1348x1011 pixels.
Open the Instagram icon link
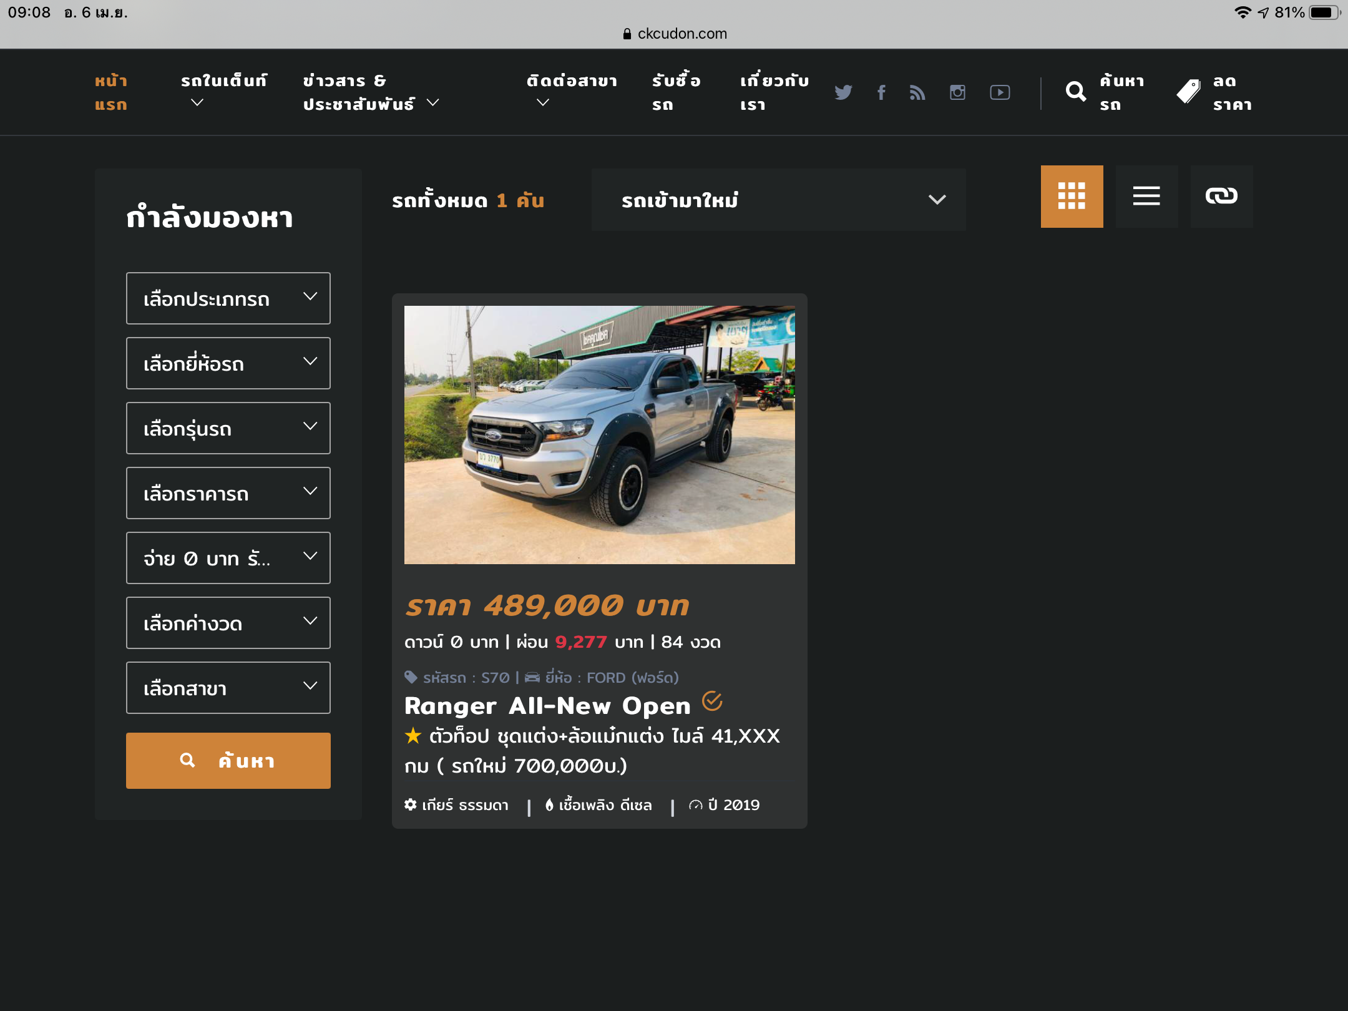(x=957, y=92)
